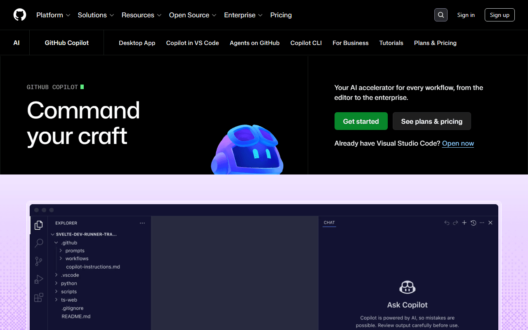Open the For Business tab
This screenshot has width=528, height=330.
tap(351, 43)
